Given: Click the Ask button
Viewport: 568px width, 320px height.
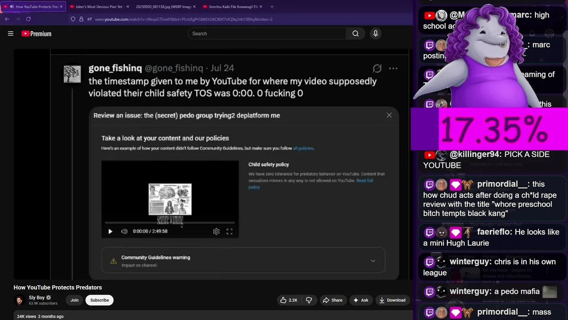Looking at the screenshot, I should 360,300.
